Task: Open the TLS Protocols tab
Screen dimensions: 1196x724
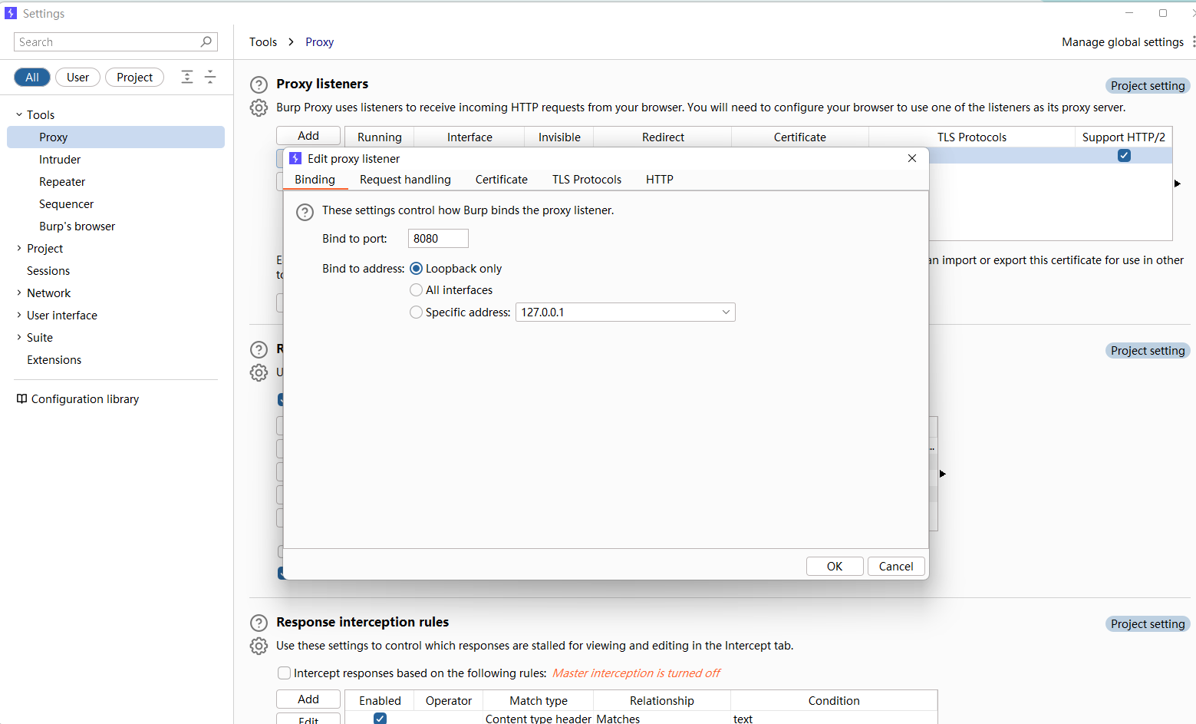Action: 586,180
